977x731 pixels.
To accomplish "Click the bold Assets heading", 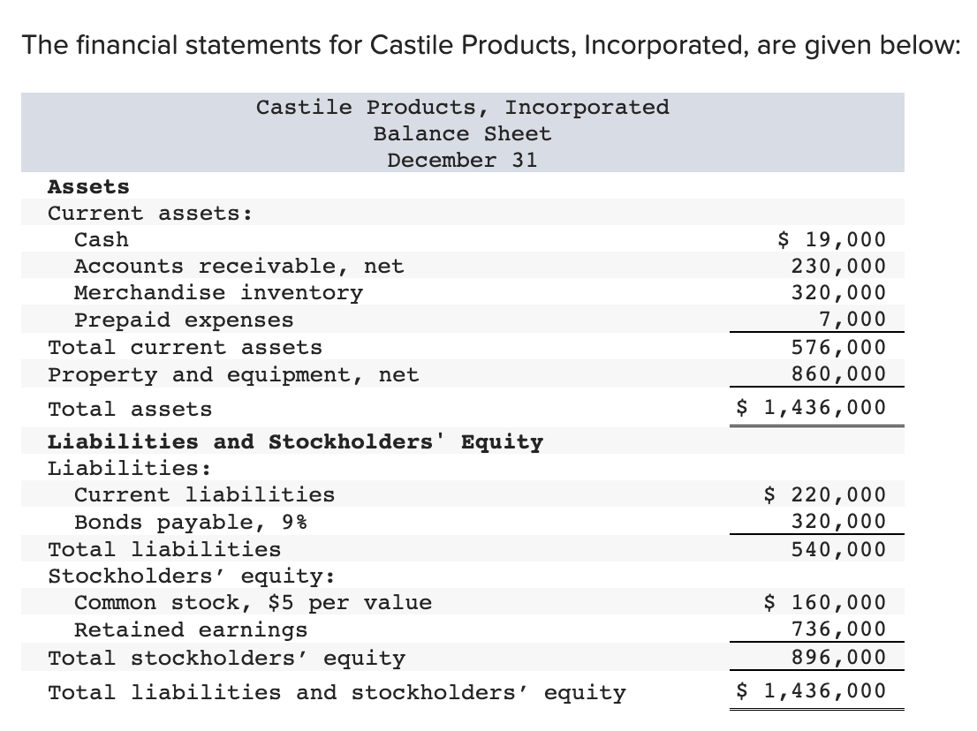I will pos(88,187).
